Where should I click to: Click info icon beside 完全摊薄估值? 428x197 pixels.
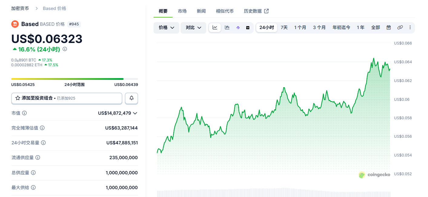coord(42,128)
